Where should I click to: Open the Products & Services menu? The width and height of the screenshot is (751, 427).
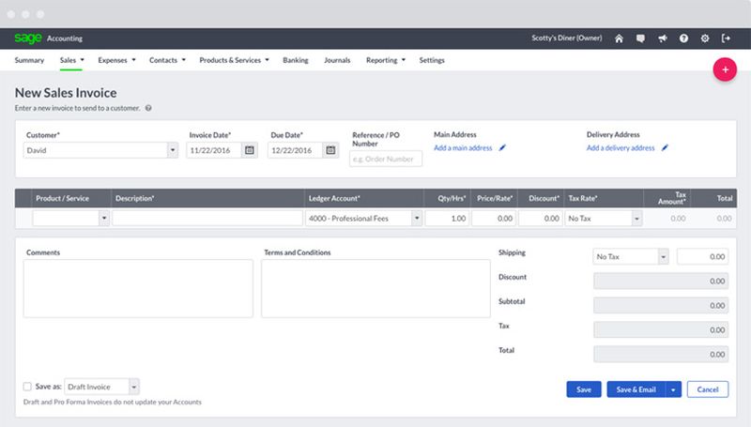(234, 60)
